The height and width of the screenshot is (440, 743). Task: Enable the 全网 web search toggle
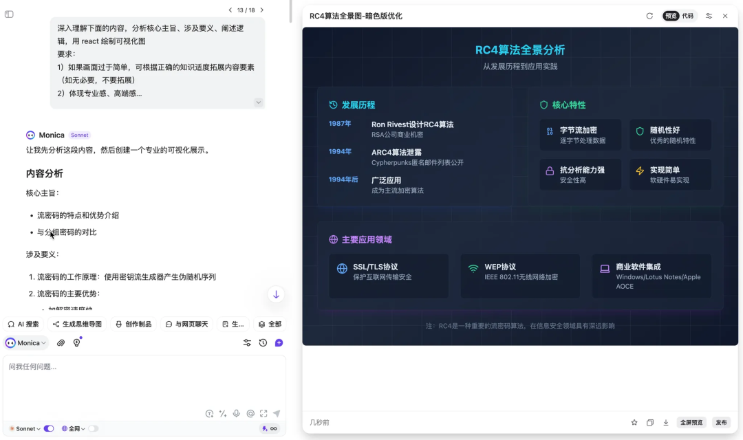93,428
